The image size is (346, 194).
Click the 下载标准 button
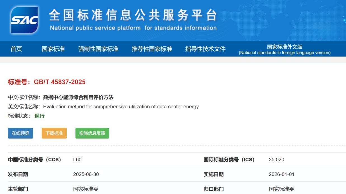coord(54,133)
